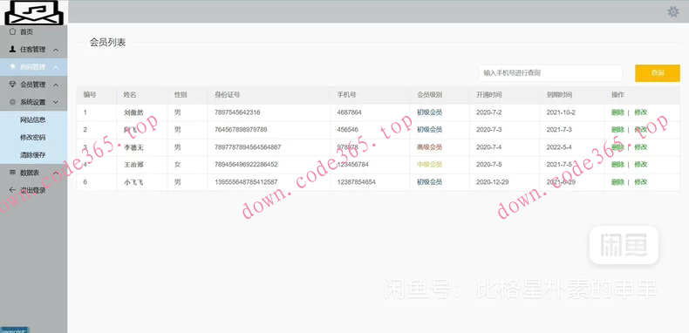Delete member 刘傲然 via 删除 link

617,112
